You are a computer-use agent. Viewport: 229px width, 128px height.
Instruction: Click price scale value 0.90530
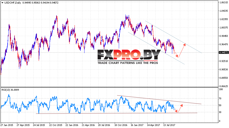(224, 70)
